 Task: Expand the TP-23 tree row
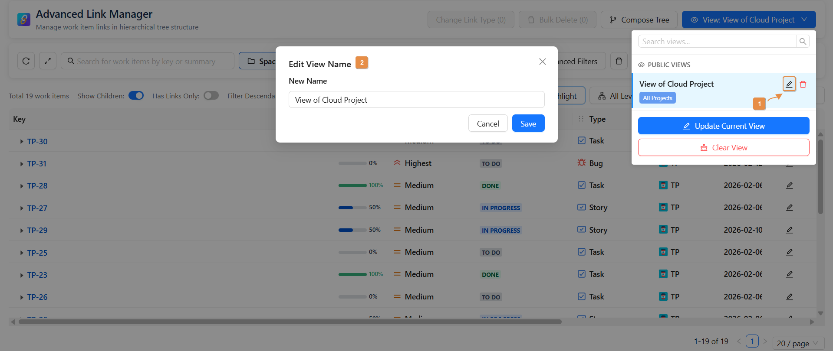coord(21,275)
